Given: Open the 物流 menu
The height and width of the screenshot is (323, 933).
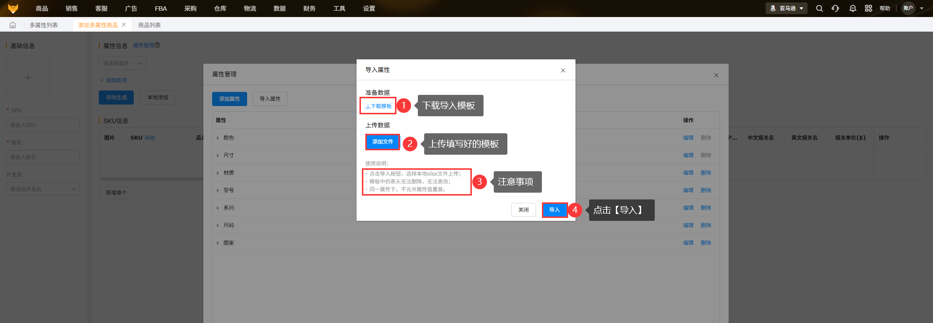Looking at the screenshot, I should tap(250, 8).
